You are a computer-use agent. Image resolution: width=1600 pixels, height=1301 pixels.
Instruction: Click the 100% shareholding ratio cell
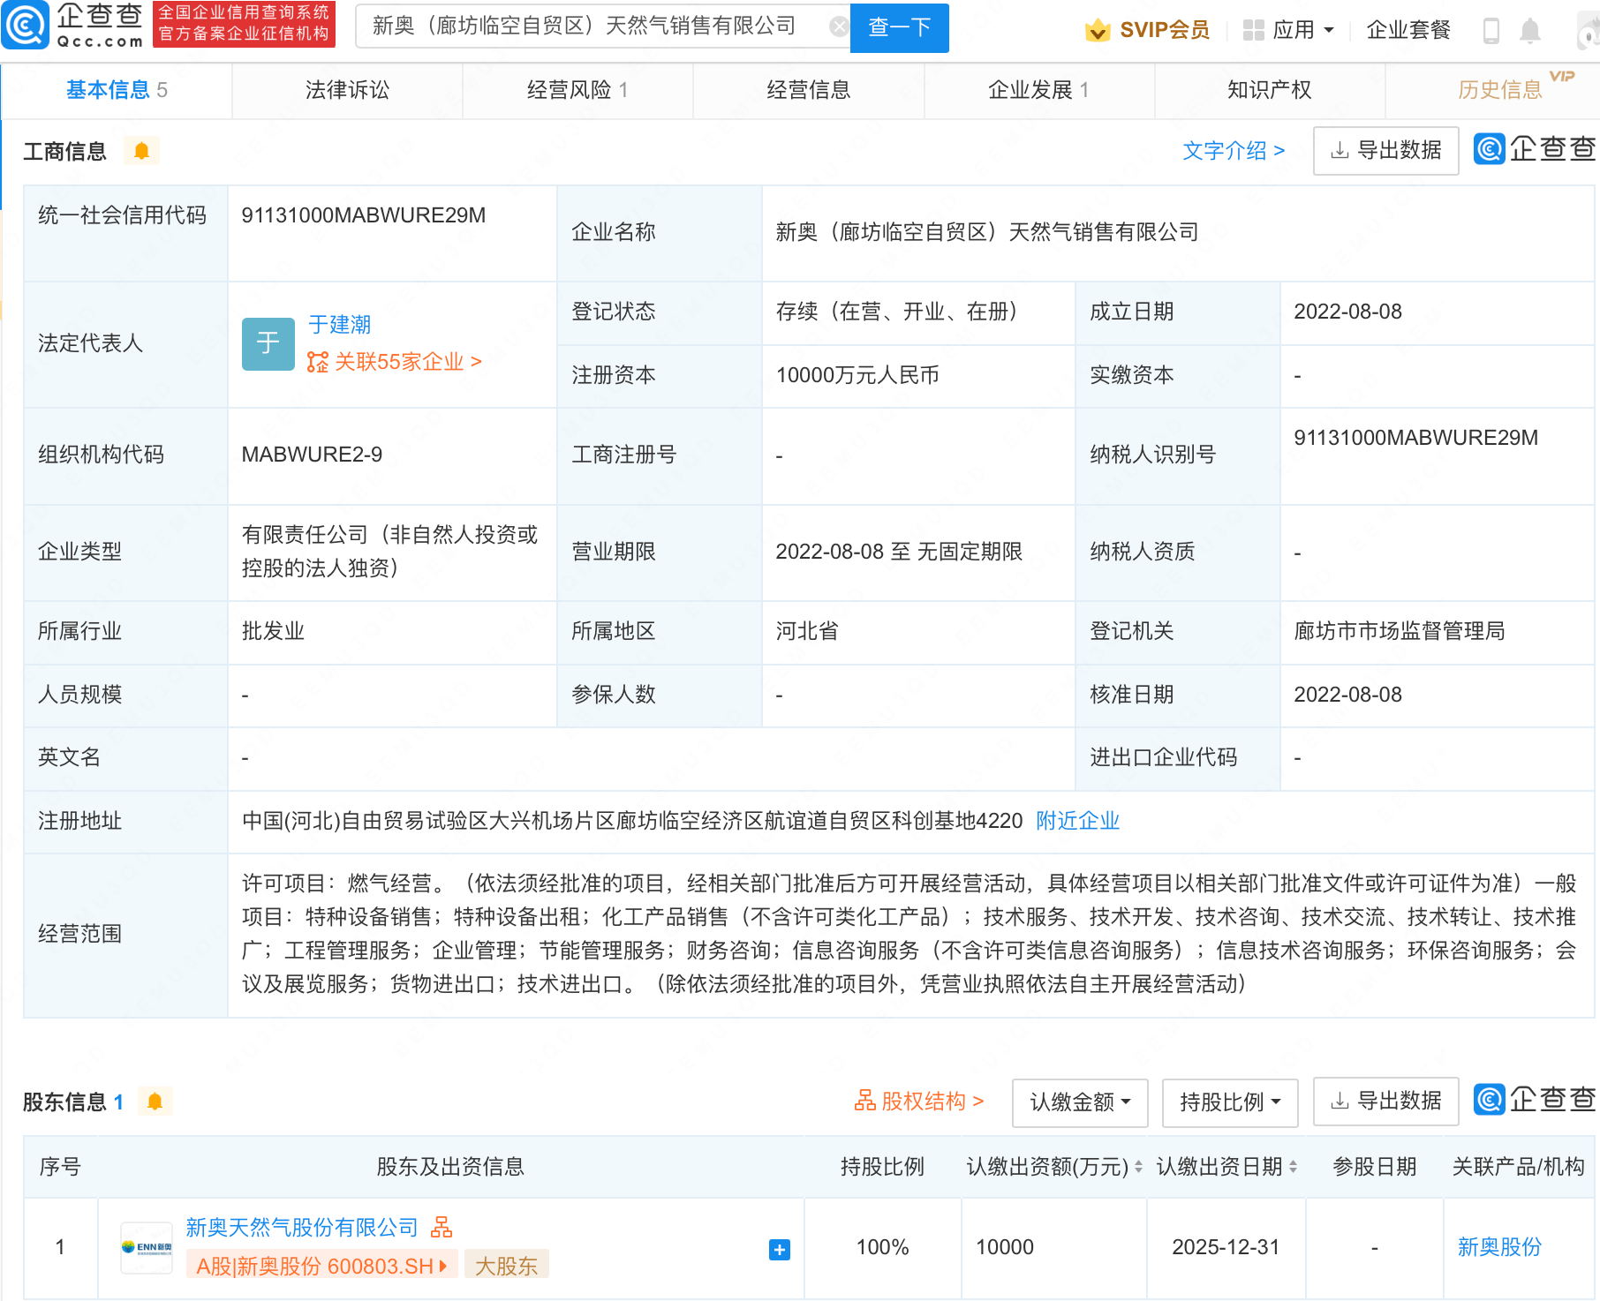pos(882,1247)
